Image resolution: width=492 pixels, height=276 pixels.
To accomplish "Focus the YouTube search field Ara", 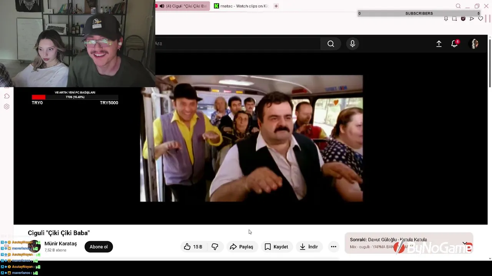I will coord(238,44).
